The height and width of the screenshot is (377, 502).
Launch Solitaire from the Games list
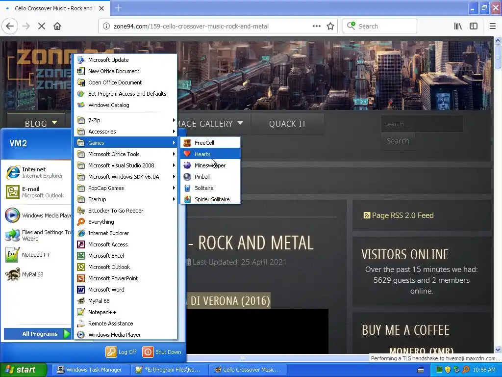pos(210,188)
